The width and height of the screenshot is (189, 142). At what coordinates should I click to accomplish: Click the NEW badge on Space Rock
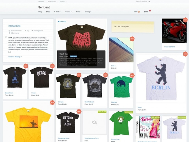[x=26, y=66]
